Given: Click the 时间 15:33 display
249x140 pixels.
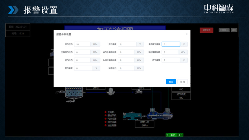Looking at the screenshot, I should point(18,34).
